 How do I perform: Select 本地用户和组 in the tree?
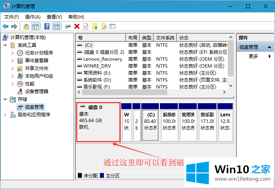[x=39, y=76]
